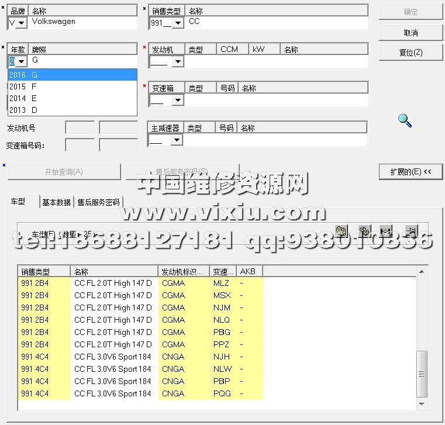The height and width of the screenshot is (425, 445).
Task: Open the 品牌 brand dropdown
Action: 22,23
